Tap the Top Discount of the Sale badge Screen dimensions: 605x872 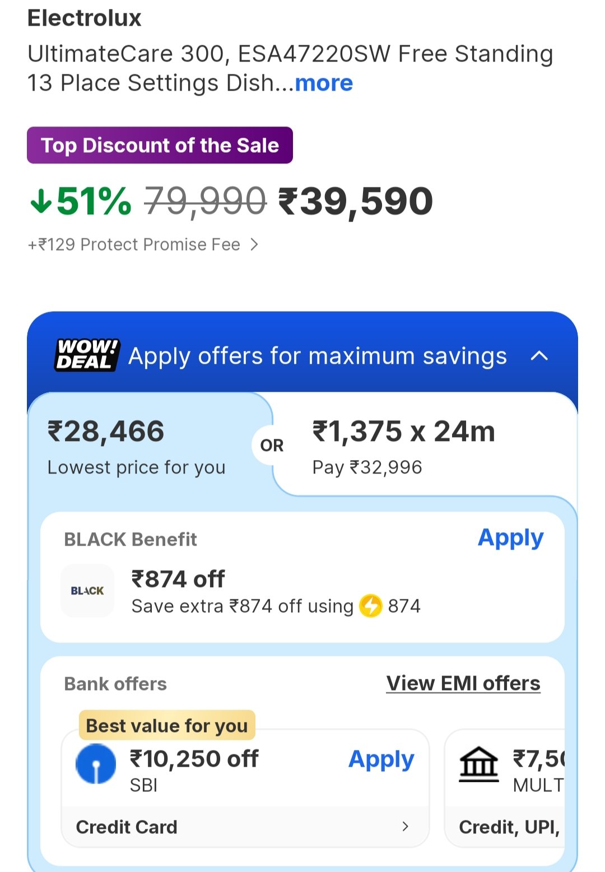(x=160, y=146)
